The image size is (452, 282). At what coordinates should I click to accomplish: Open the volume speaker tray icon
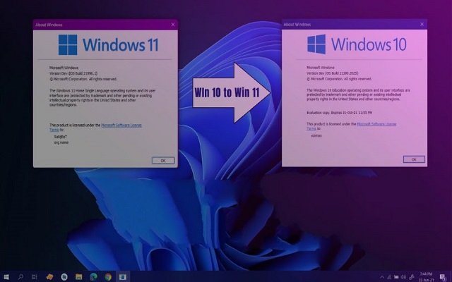(403, 277)
